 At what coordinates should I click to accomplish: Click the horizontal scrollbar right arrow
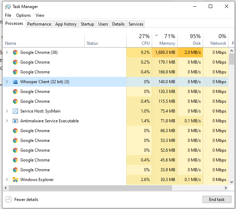tap(226, 188)
